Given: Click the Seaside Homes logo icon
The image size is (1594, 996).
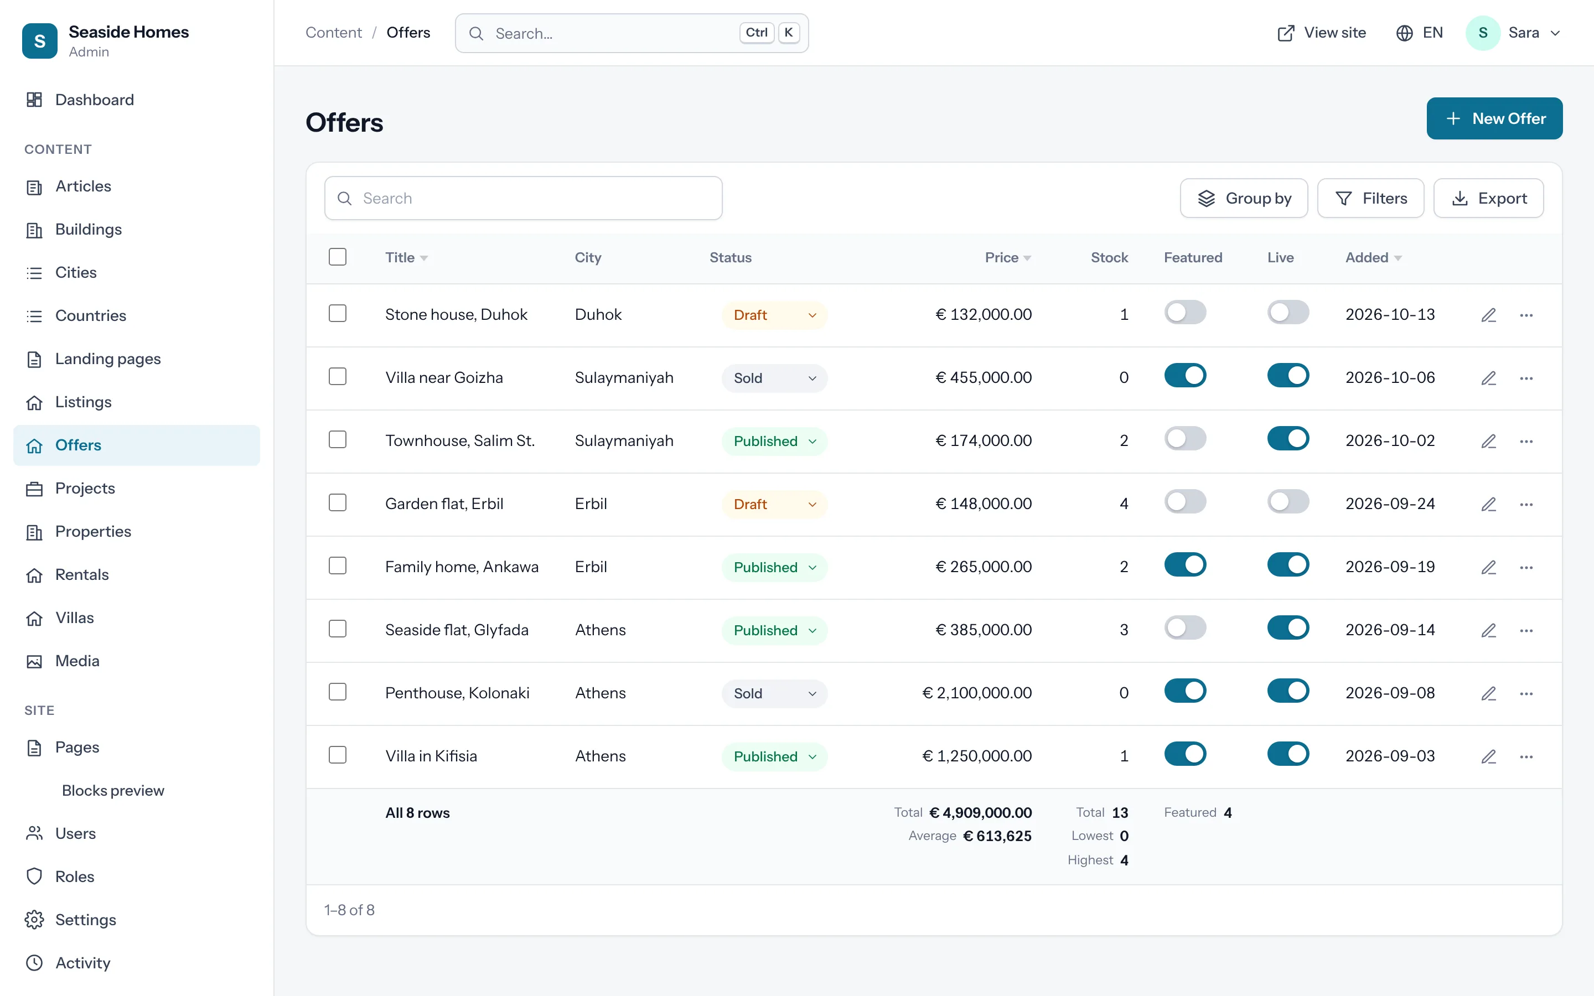Looking at the screenshot, I should click(39, 41).
